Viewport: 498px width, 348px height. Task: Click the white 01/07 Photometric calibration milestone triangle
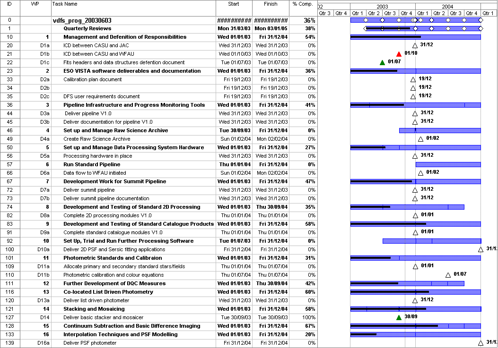point(448,275)
